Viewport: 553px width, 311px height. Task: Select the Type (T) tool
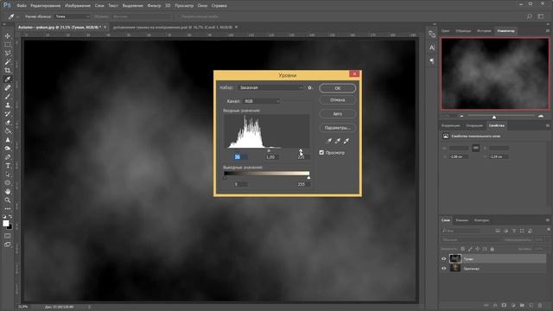point(8,166)
